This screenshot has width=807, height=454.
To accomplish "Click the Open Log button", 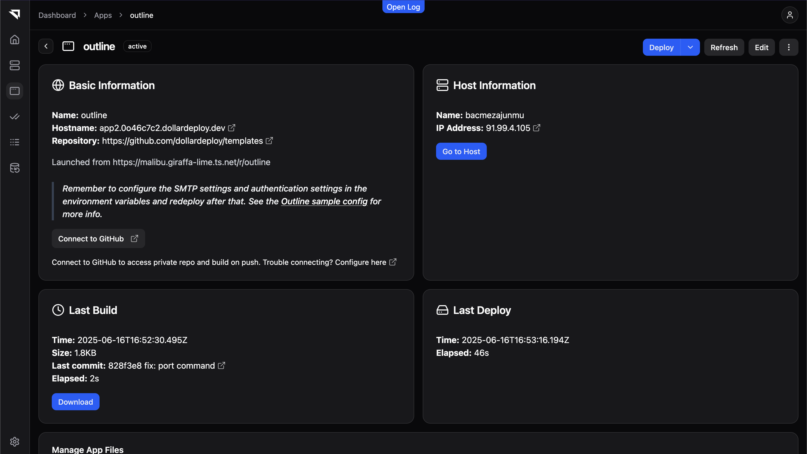I will coord(403,7).
